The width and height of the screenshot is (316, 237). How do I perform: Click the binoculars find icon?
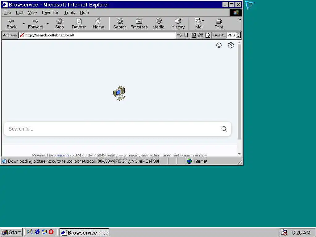point(201,35)
